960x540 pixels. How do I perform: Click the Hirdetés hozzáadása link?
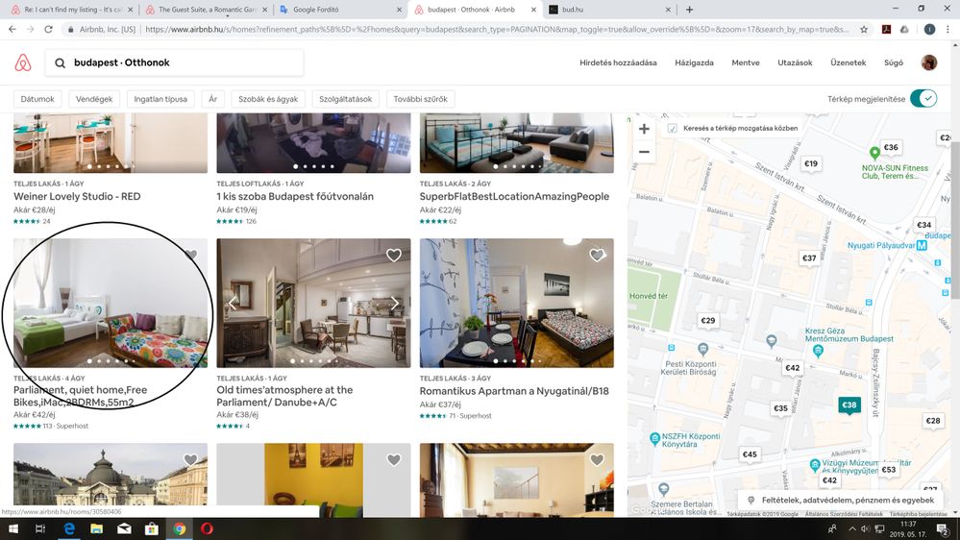[x=618, y=63]
